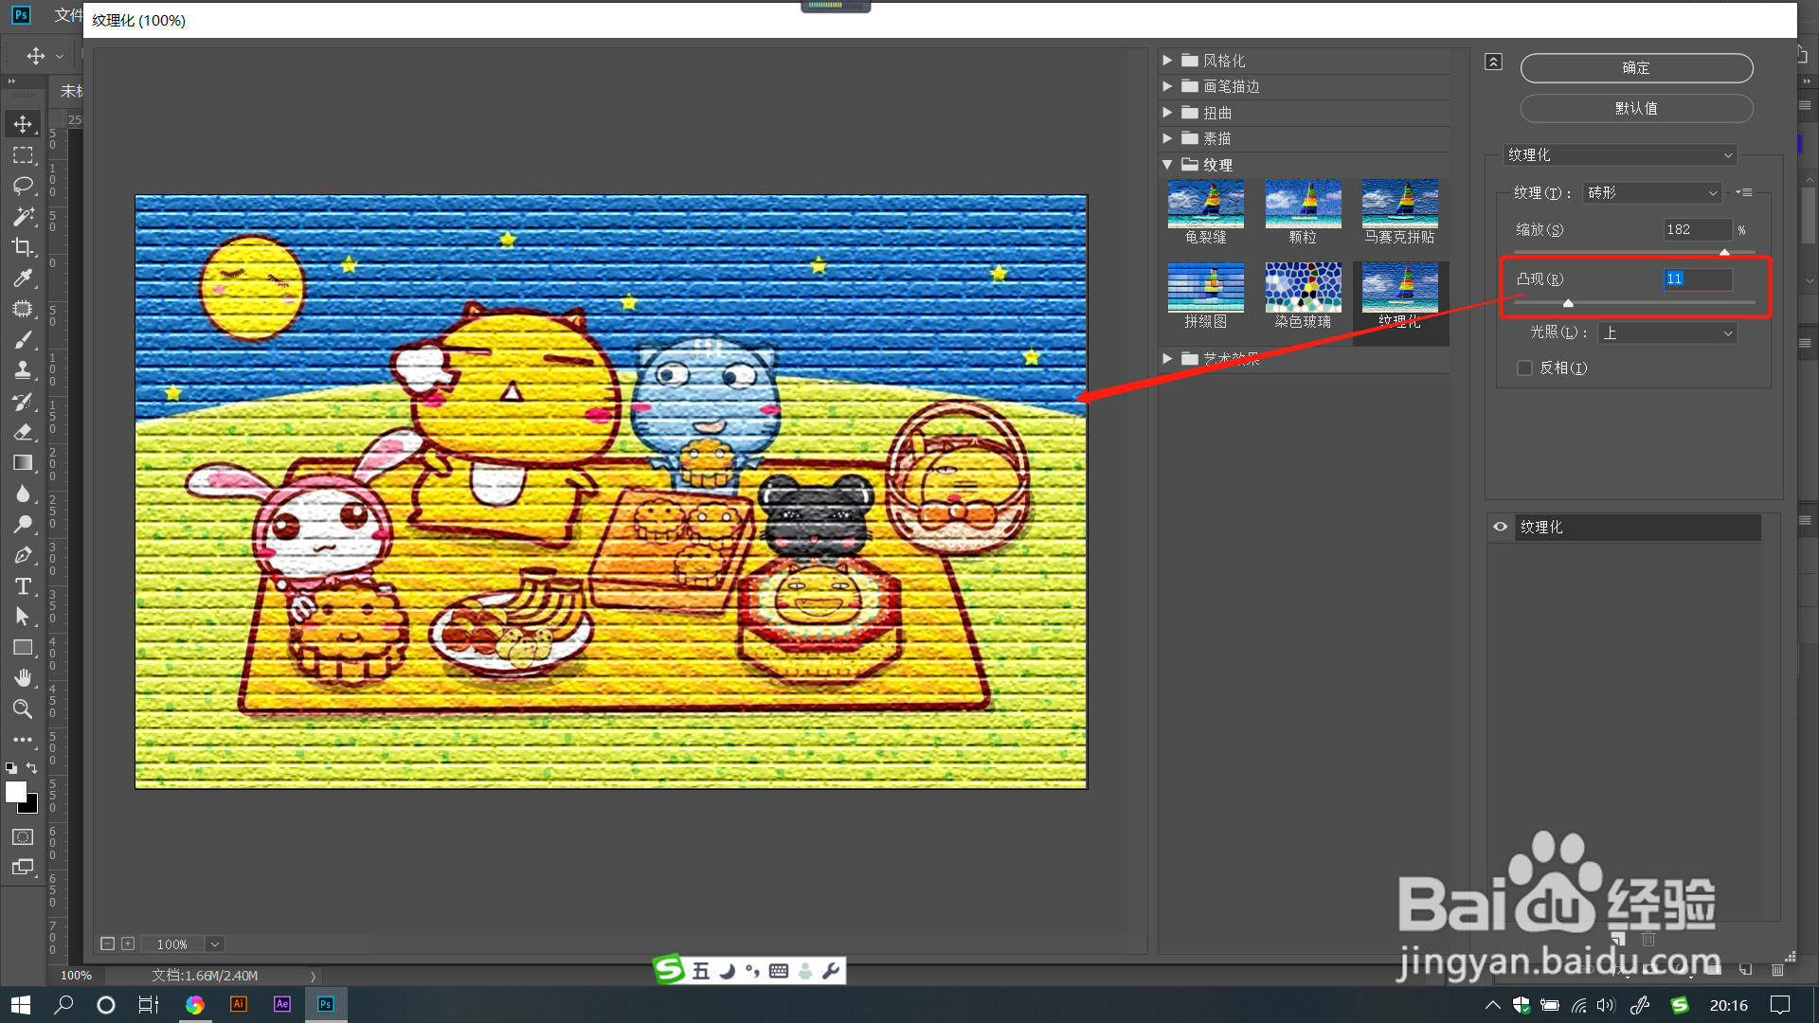Select the Zoom tool

[x=23, y=709]
